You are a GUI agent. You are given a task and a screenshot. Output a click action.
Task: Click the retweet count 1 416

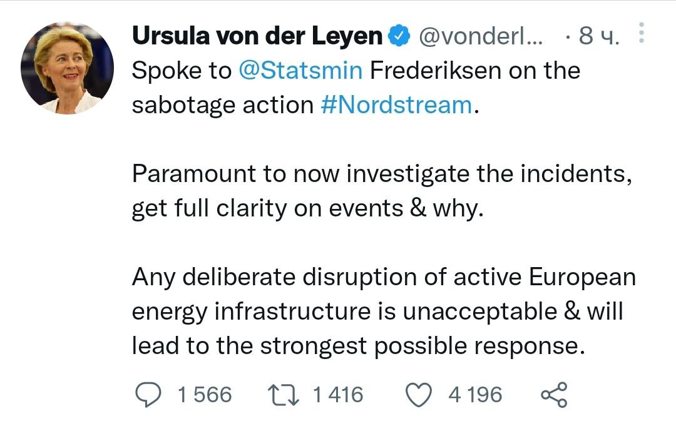point(337,395)
